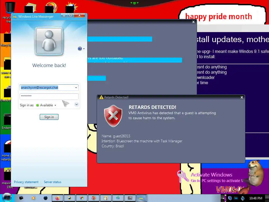This screenshot has height=202, width=269.
Task: Open the orange media player taskbar icon
Action: click(x=33, y=198)
